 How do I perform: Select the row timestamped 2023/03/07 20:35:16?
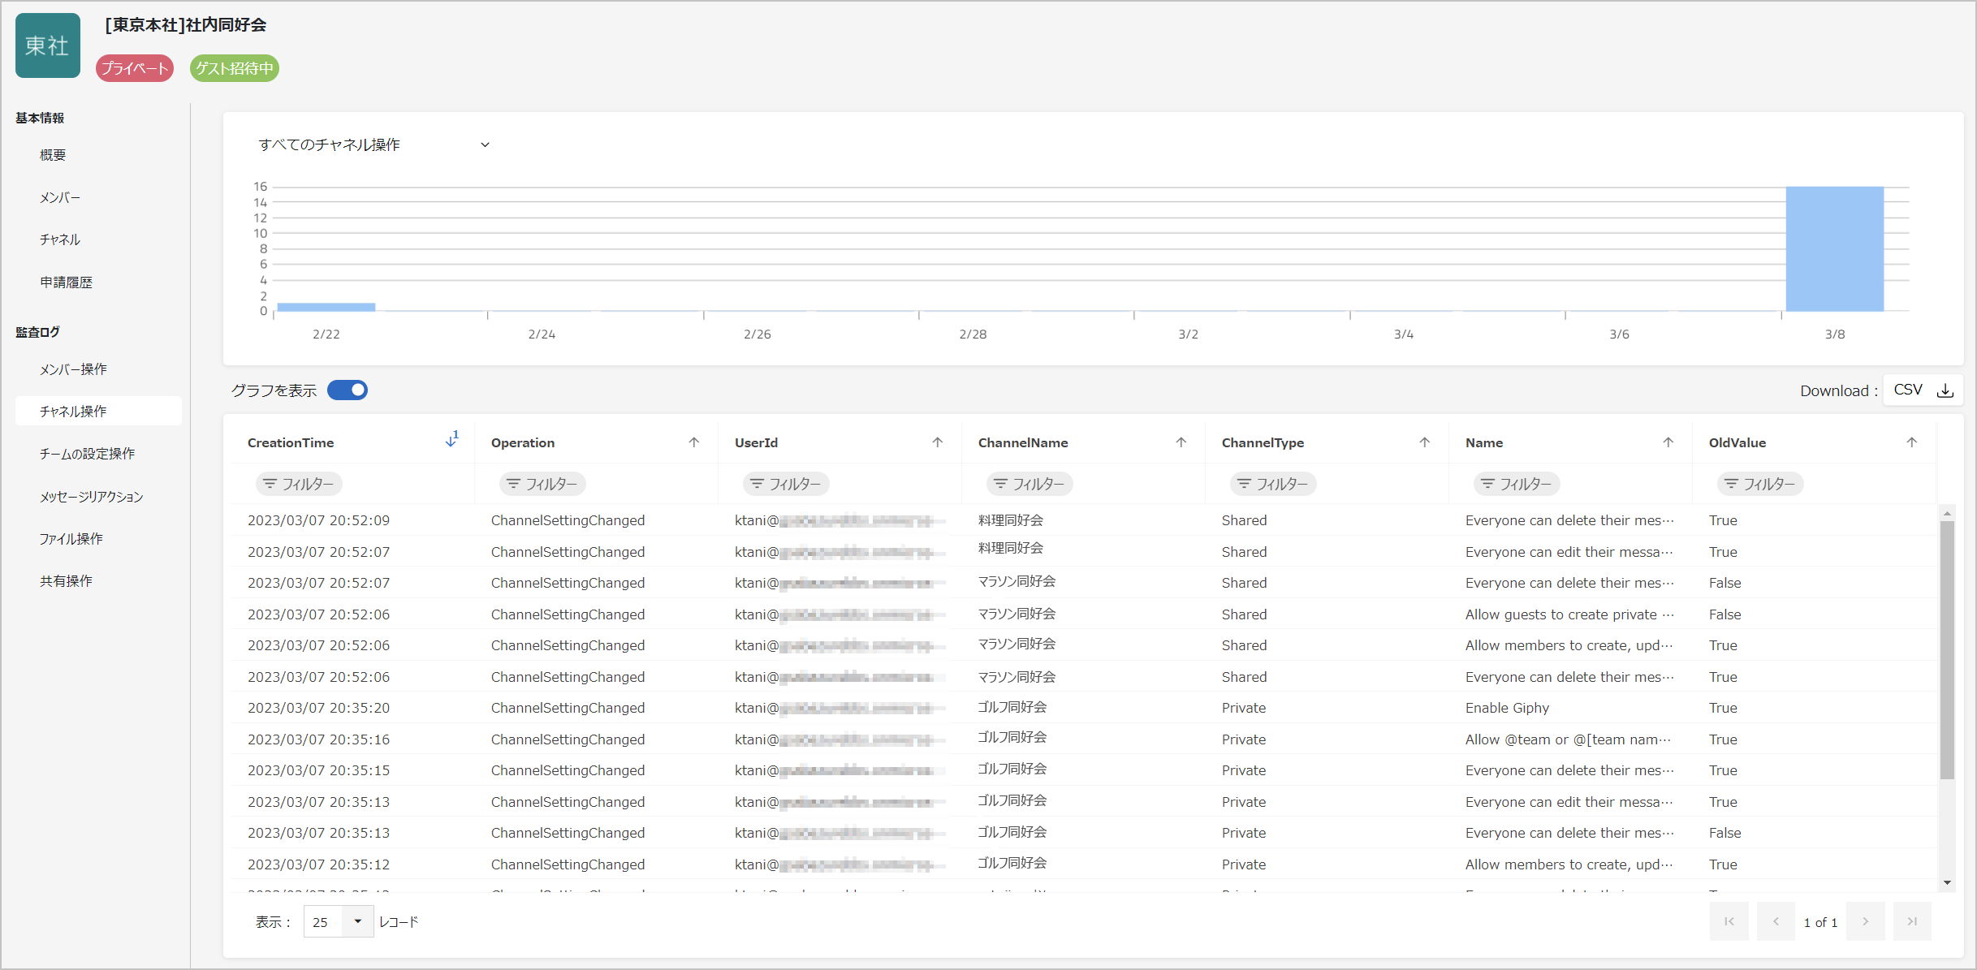[x=1084, y=739]
